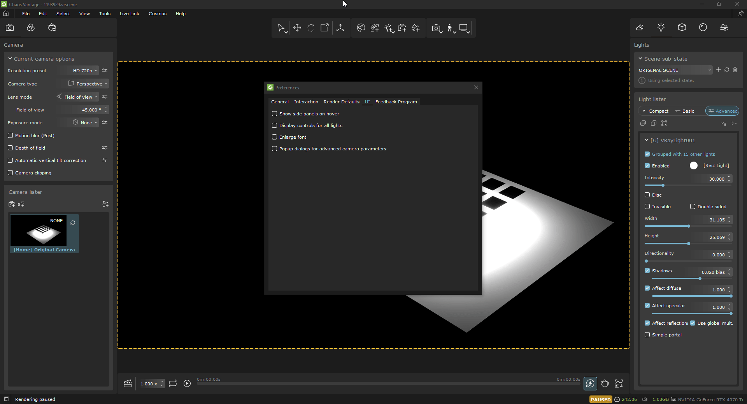Select the arrow selection tool
The width and height of the screenshot is (747, 404).
[x=281, y=28]
